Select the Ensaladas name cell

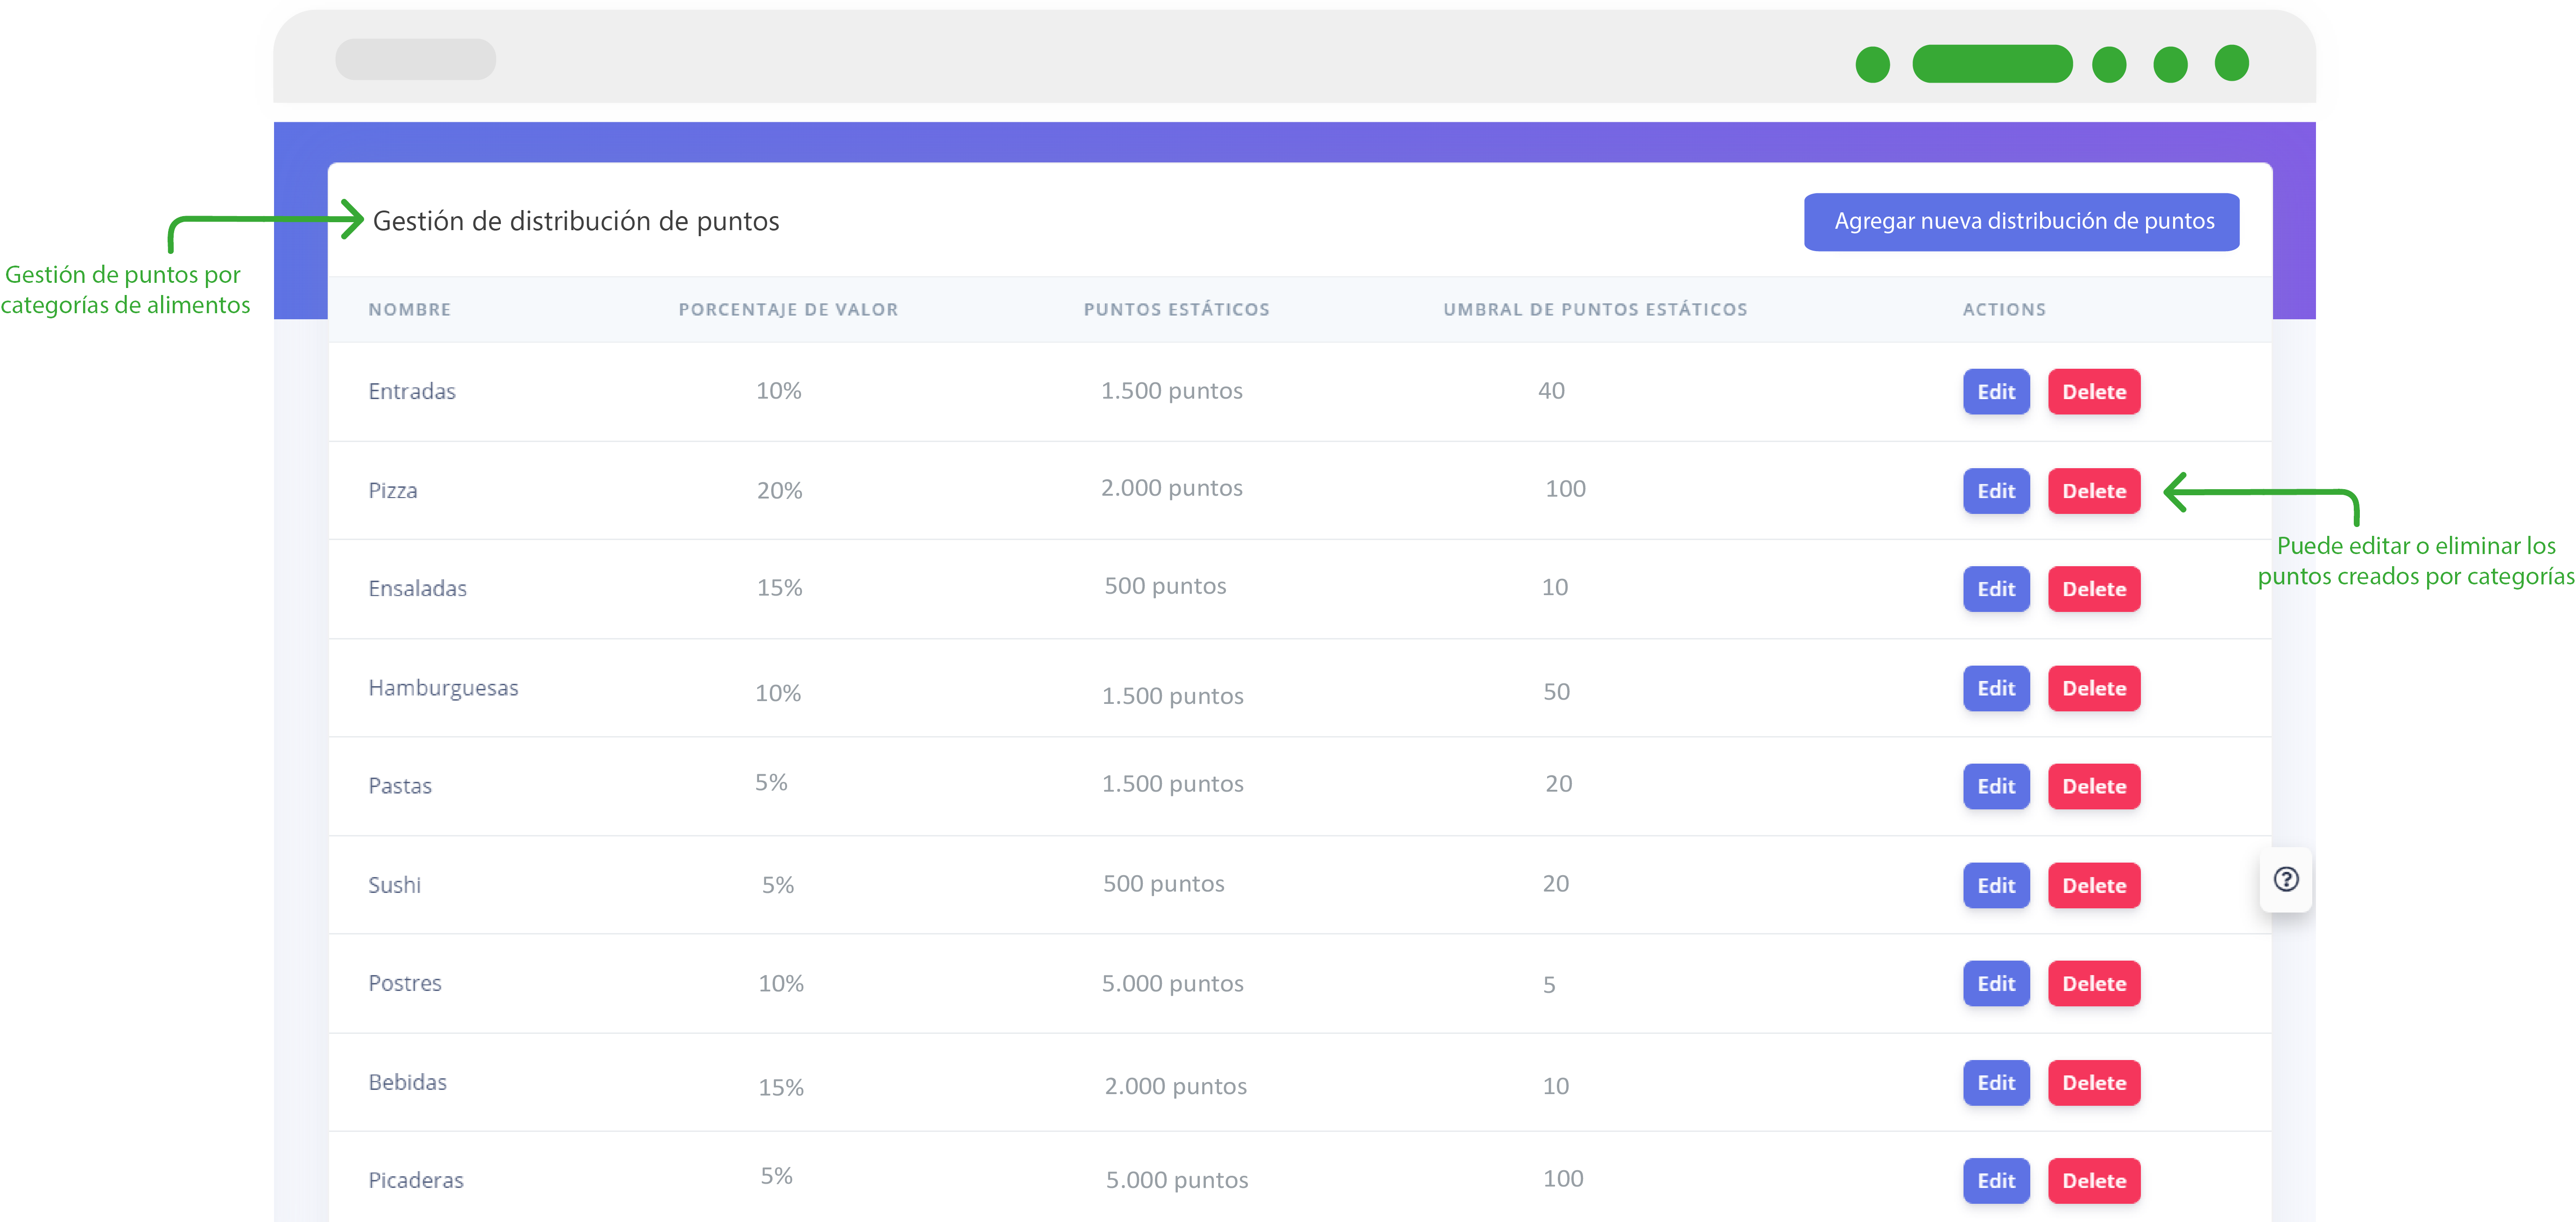pos(417,588)
